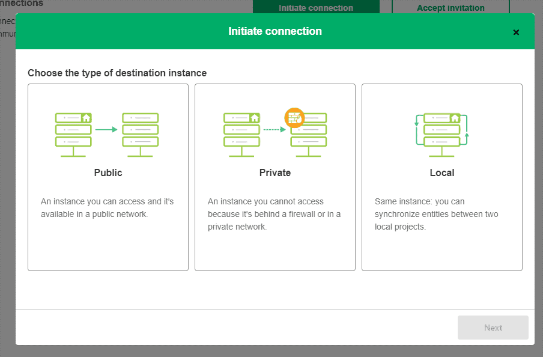Click the Initiate connection dialog title
Screen dimensions: 543x357
click(275, 31)
